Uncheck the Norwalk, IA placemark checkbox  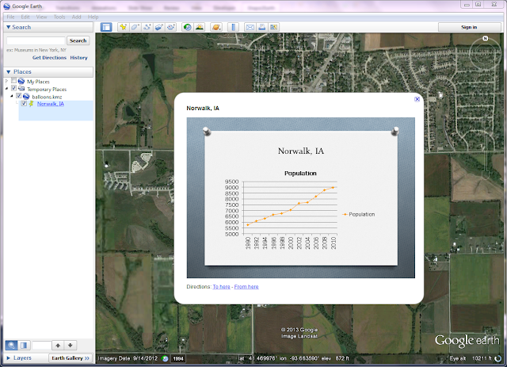[24, 104]
